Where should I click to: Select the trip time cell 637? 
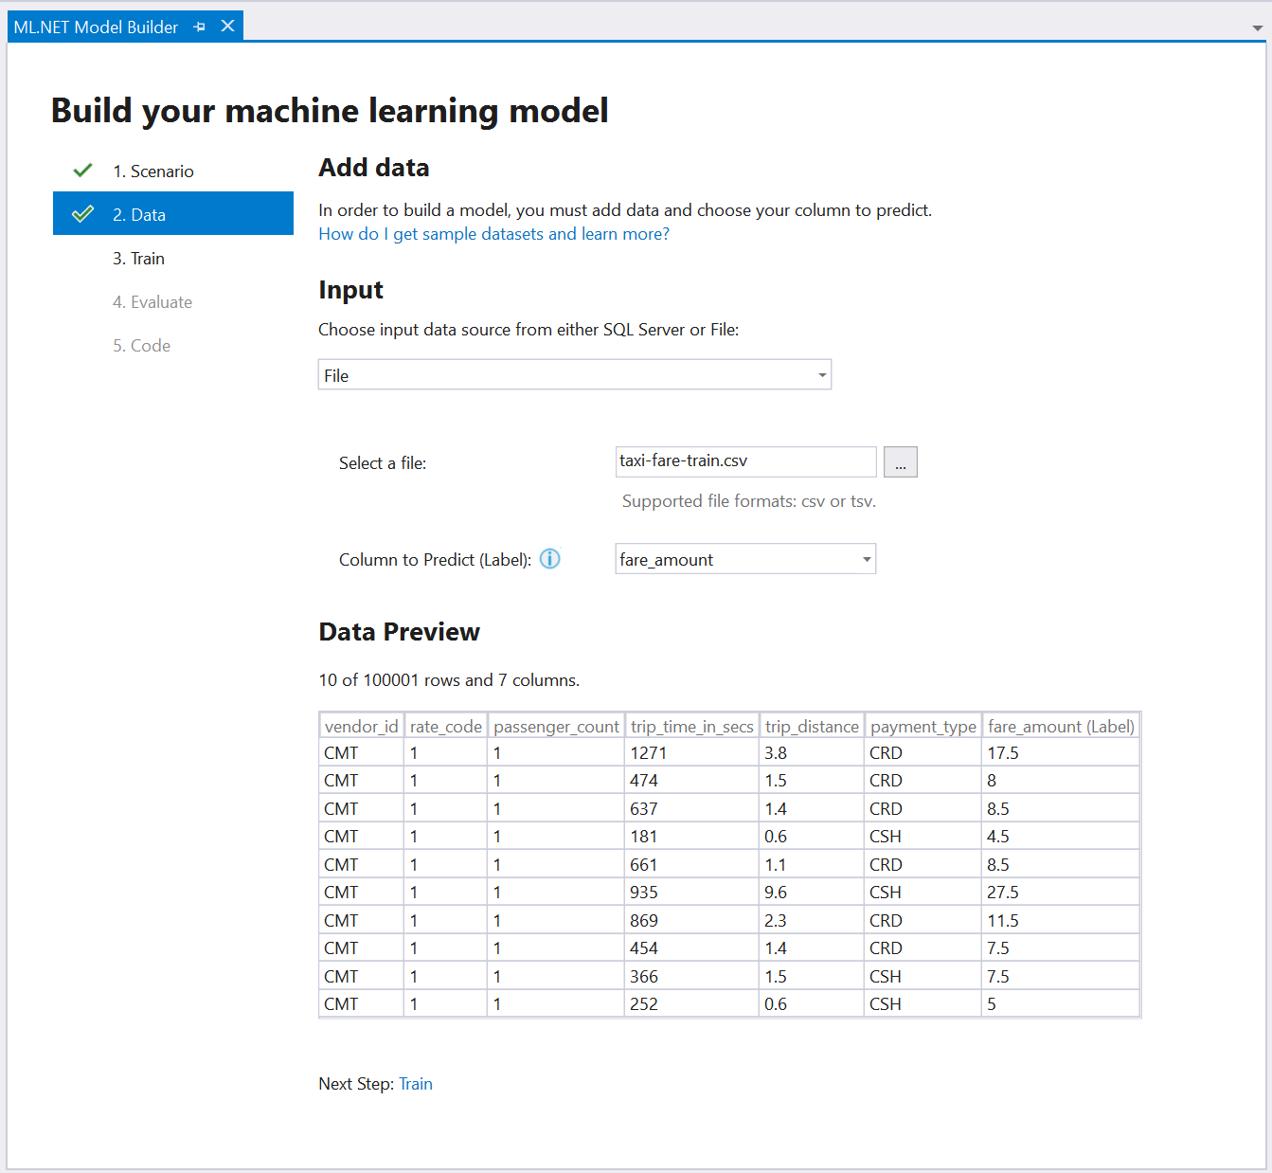point(691,809)
